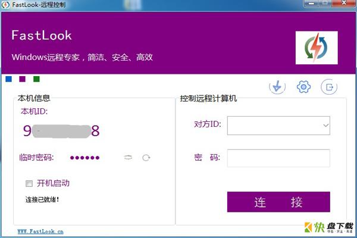This screenshot has width=357, height=238.
Task: Select the green theme color square
Action: [36, 79]
